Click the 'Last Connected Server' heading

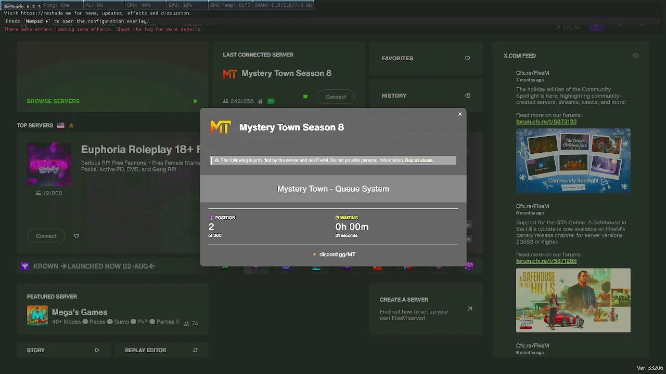click(x=258, y=55)
